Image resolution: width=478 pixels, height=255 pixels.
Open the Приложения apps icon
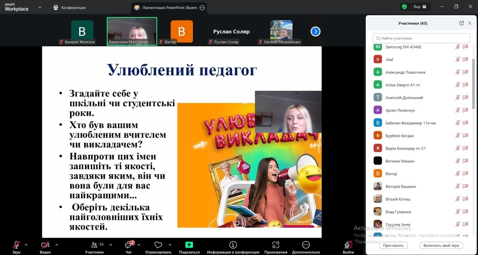(x=276, y=245)
